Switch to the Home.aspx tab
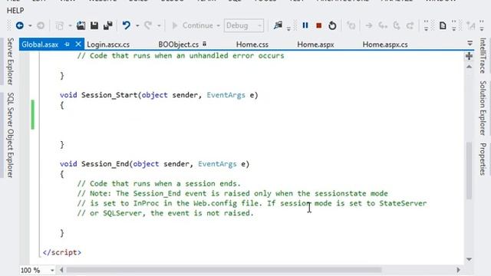Image resolution: width=491 pixels, height=276 pixels. 315,44
